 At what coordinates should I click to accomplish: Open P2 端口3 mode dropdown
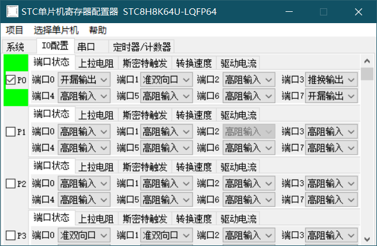[x=331, y=183]
